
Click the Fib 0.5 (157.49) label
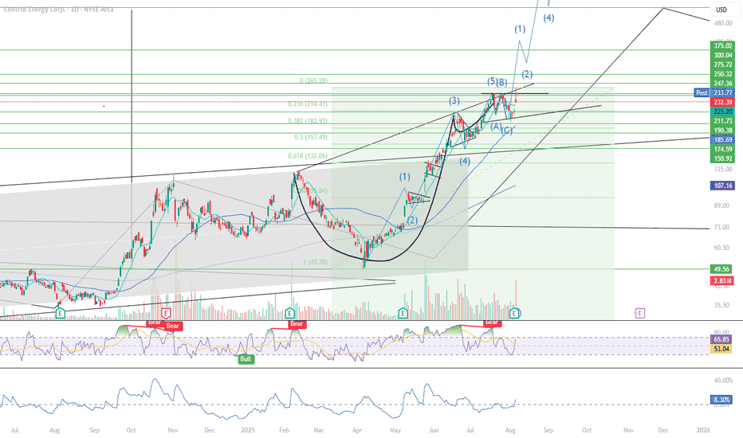[310, 137]
